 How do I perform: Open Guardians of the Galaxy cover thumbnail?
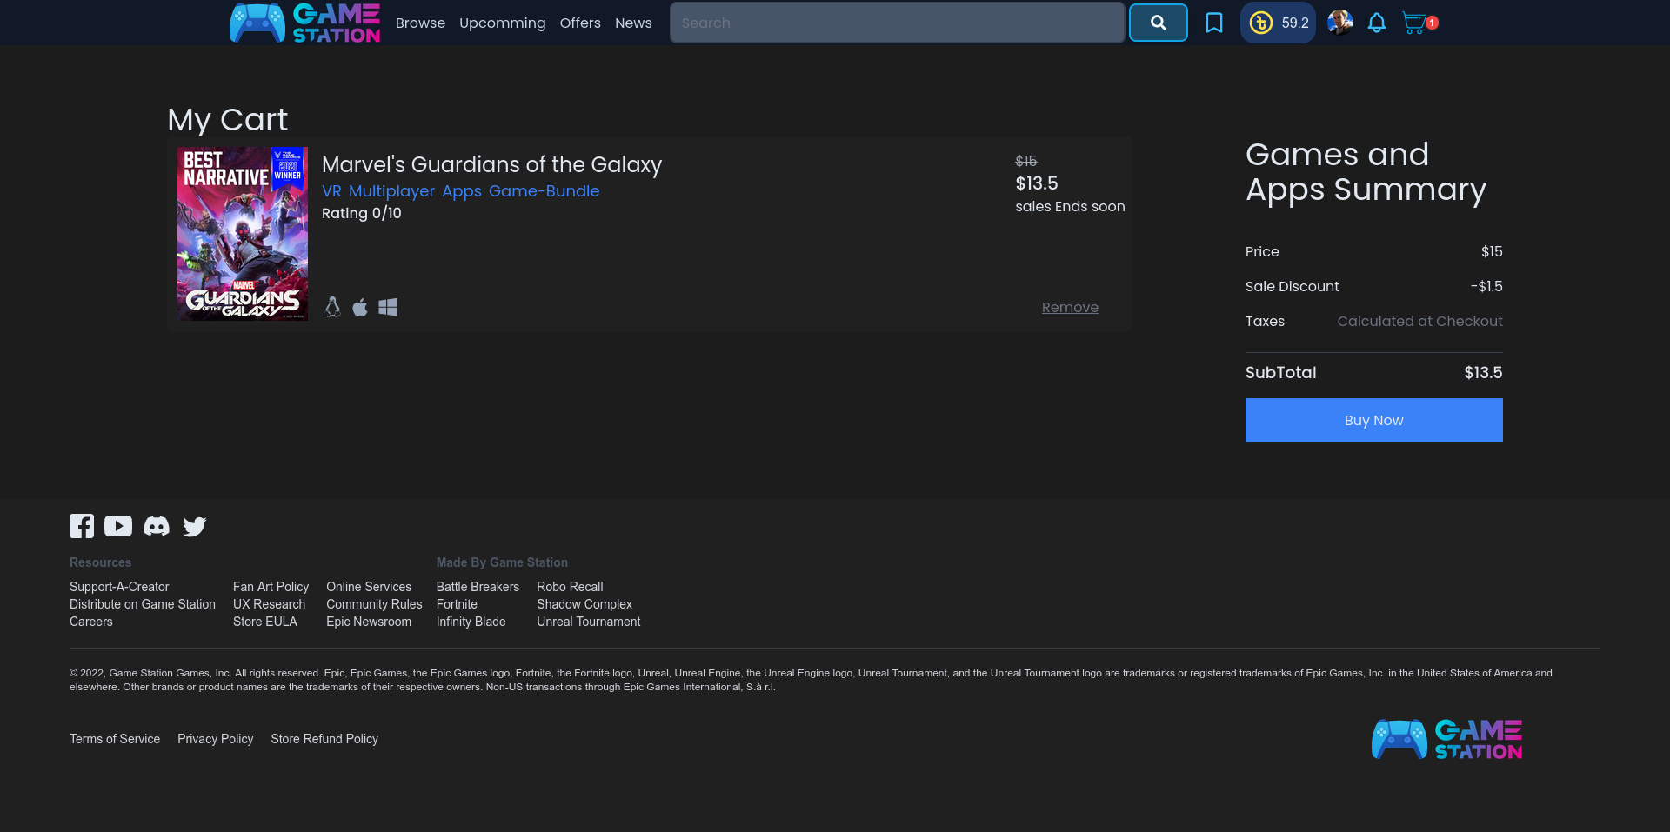tap(243, 234)
